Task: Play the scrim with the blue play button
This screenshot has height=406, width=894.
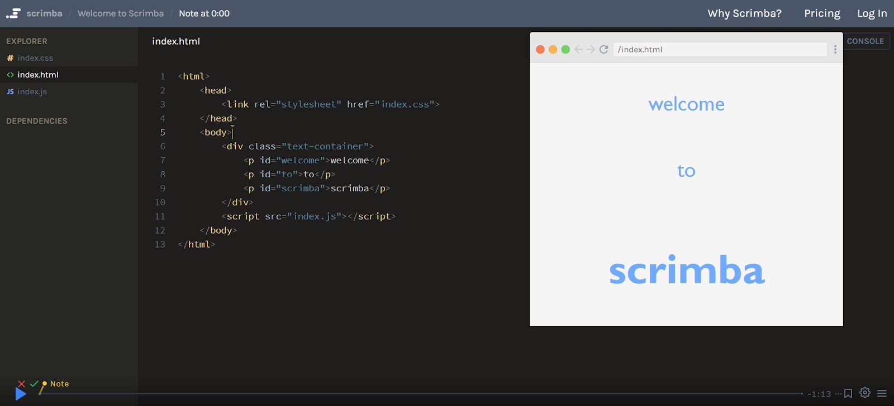Action: [21, 394]
